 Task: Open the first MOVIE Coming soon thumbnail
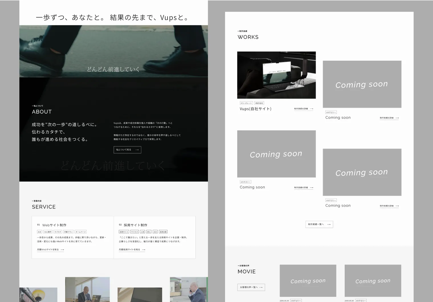click(308, 281)
